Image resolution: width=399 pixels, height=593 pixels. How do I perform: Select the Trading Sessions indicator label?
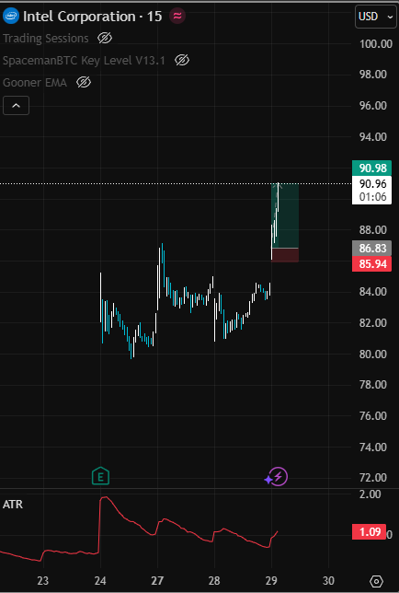[46, 38]
